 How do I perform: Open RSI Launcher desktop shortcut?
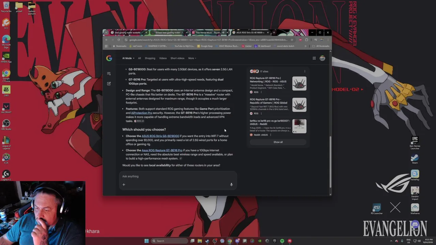point(377,209)
